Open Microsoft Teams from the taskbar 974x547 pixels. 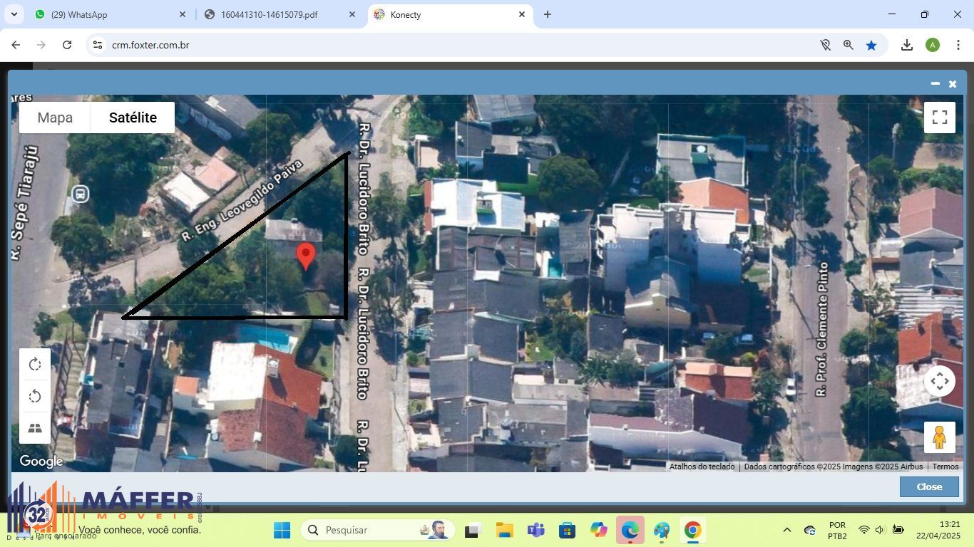coord(536,530)
